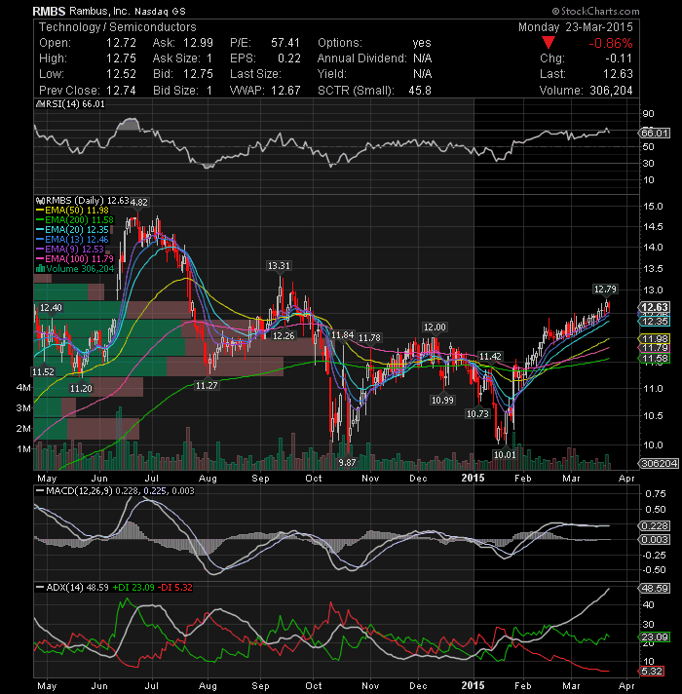Click the 48.59 ADX value tag on axis
Viewport: 682px width, 694px height.
[x=655, y=588]
